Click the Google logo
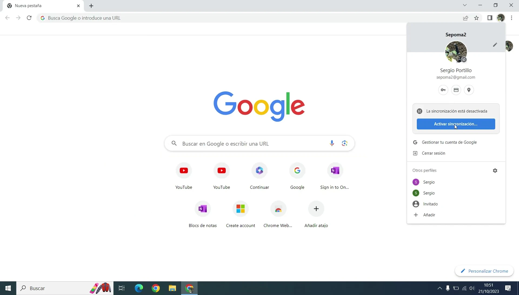 259,106
